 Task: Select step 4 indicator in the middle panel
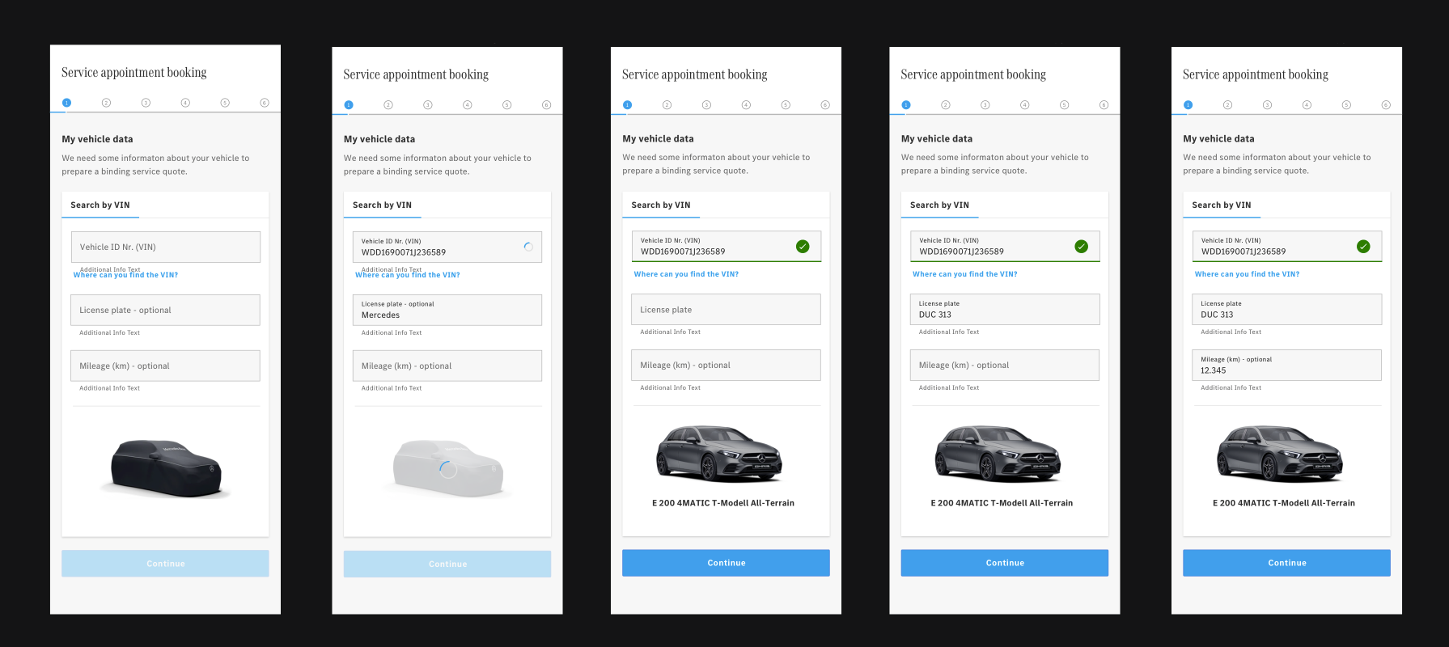coord(746,105)
